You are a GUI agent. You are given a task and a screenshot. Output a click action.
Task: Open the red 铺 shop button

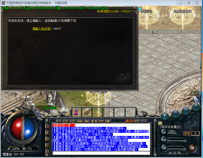(x=192, y=148)
